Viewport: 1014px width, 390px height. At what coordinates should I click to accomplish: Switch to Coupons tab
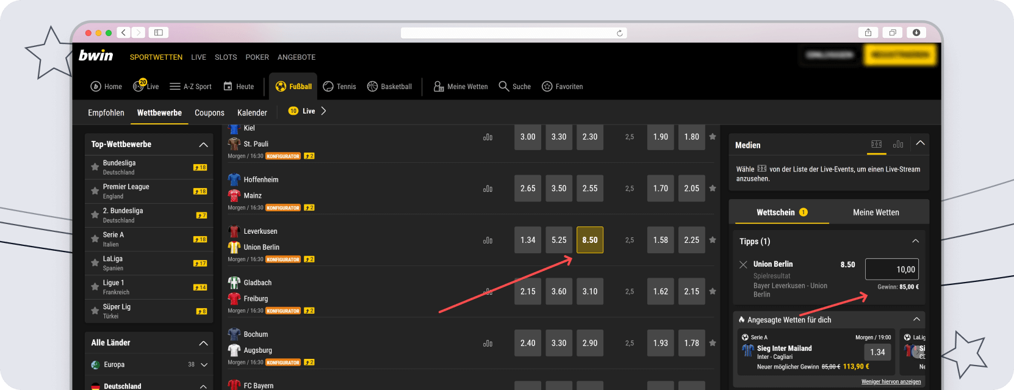(x=209, y=113)
